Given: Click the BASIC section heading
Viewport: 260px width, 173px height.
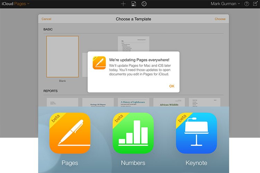Looking at the screenshot, I should [x=48, y=29].
